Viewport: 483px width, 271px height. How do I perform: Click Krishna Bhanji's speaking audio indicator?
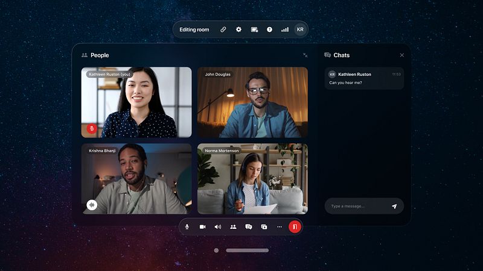pos(92,205)
